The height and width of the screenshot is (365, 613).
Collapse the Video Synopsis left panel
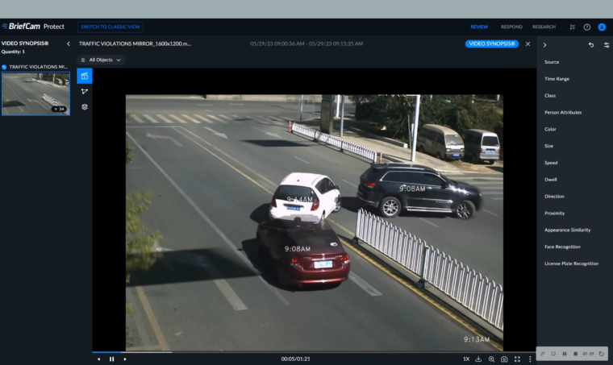point(69,44)
